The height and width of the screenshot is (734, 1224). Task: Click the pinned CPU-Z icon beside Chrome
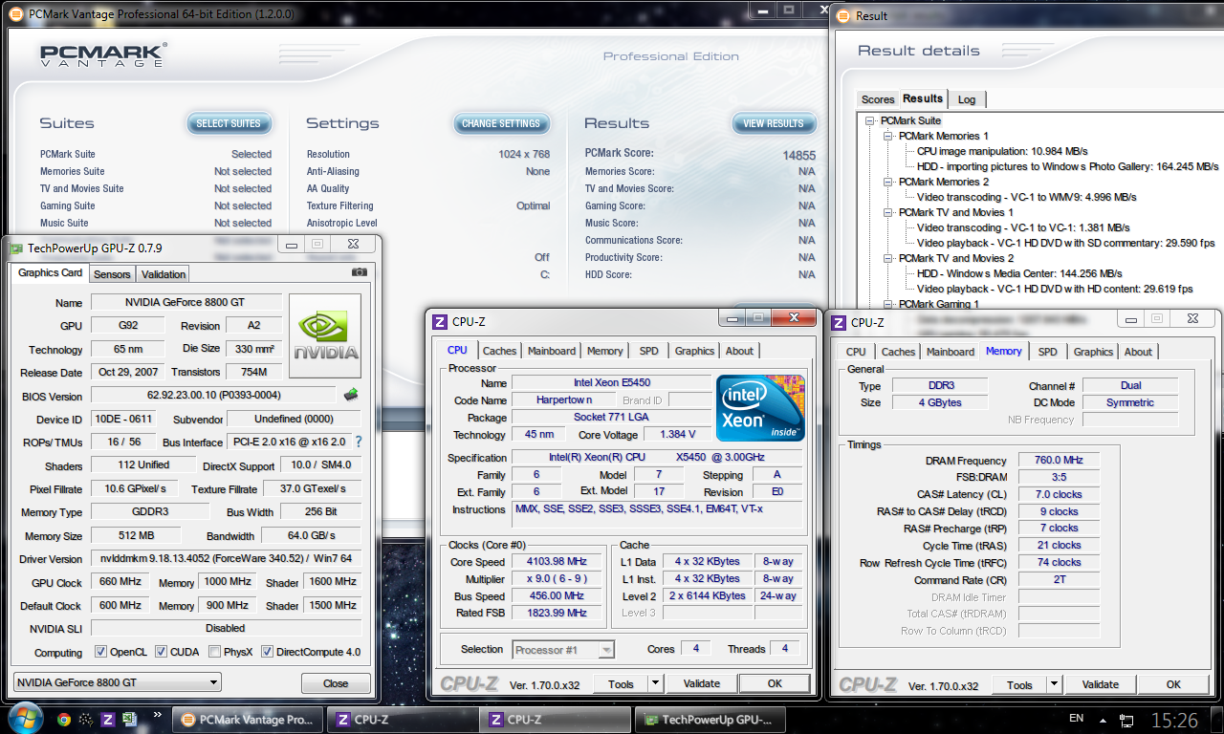109,720
